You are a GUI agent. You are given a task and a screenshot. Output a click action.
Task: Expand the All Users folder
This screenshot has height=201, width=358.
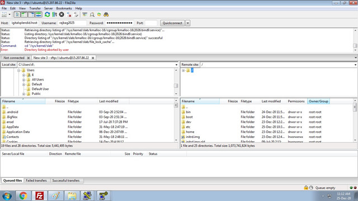[x=23, y=80]
